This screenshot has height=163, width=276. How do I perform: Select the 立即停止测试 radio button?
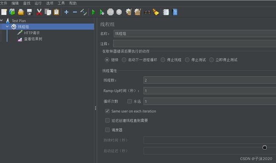coord(211,60)
